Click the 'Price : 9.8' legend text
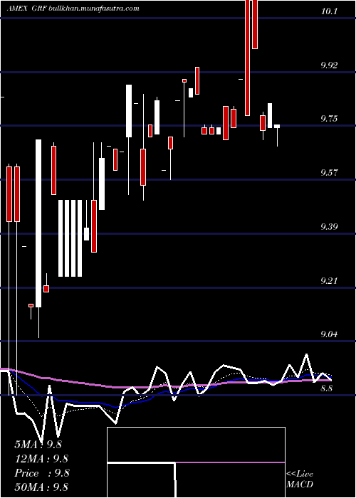 pyautogui.click(x=42, y=473)
